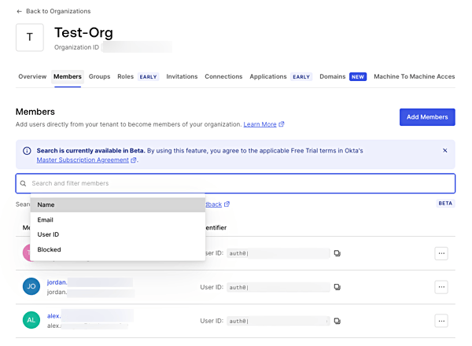This screenshot has height=346, width=472.
Task: Copy jordan's User ID
Action: [337, 287]
